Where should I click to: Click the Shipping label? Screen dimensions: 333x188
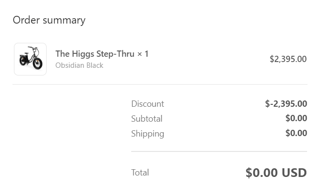pyautogui.click(x=148, y=134)
